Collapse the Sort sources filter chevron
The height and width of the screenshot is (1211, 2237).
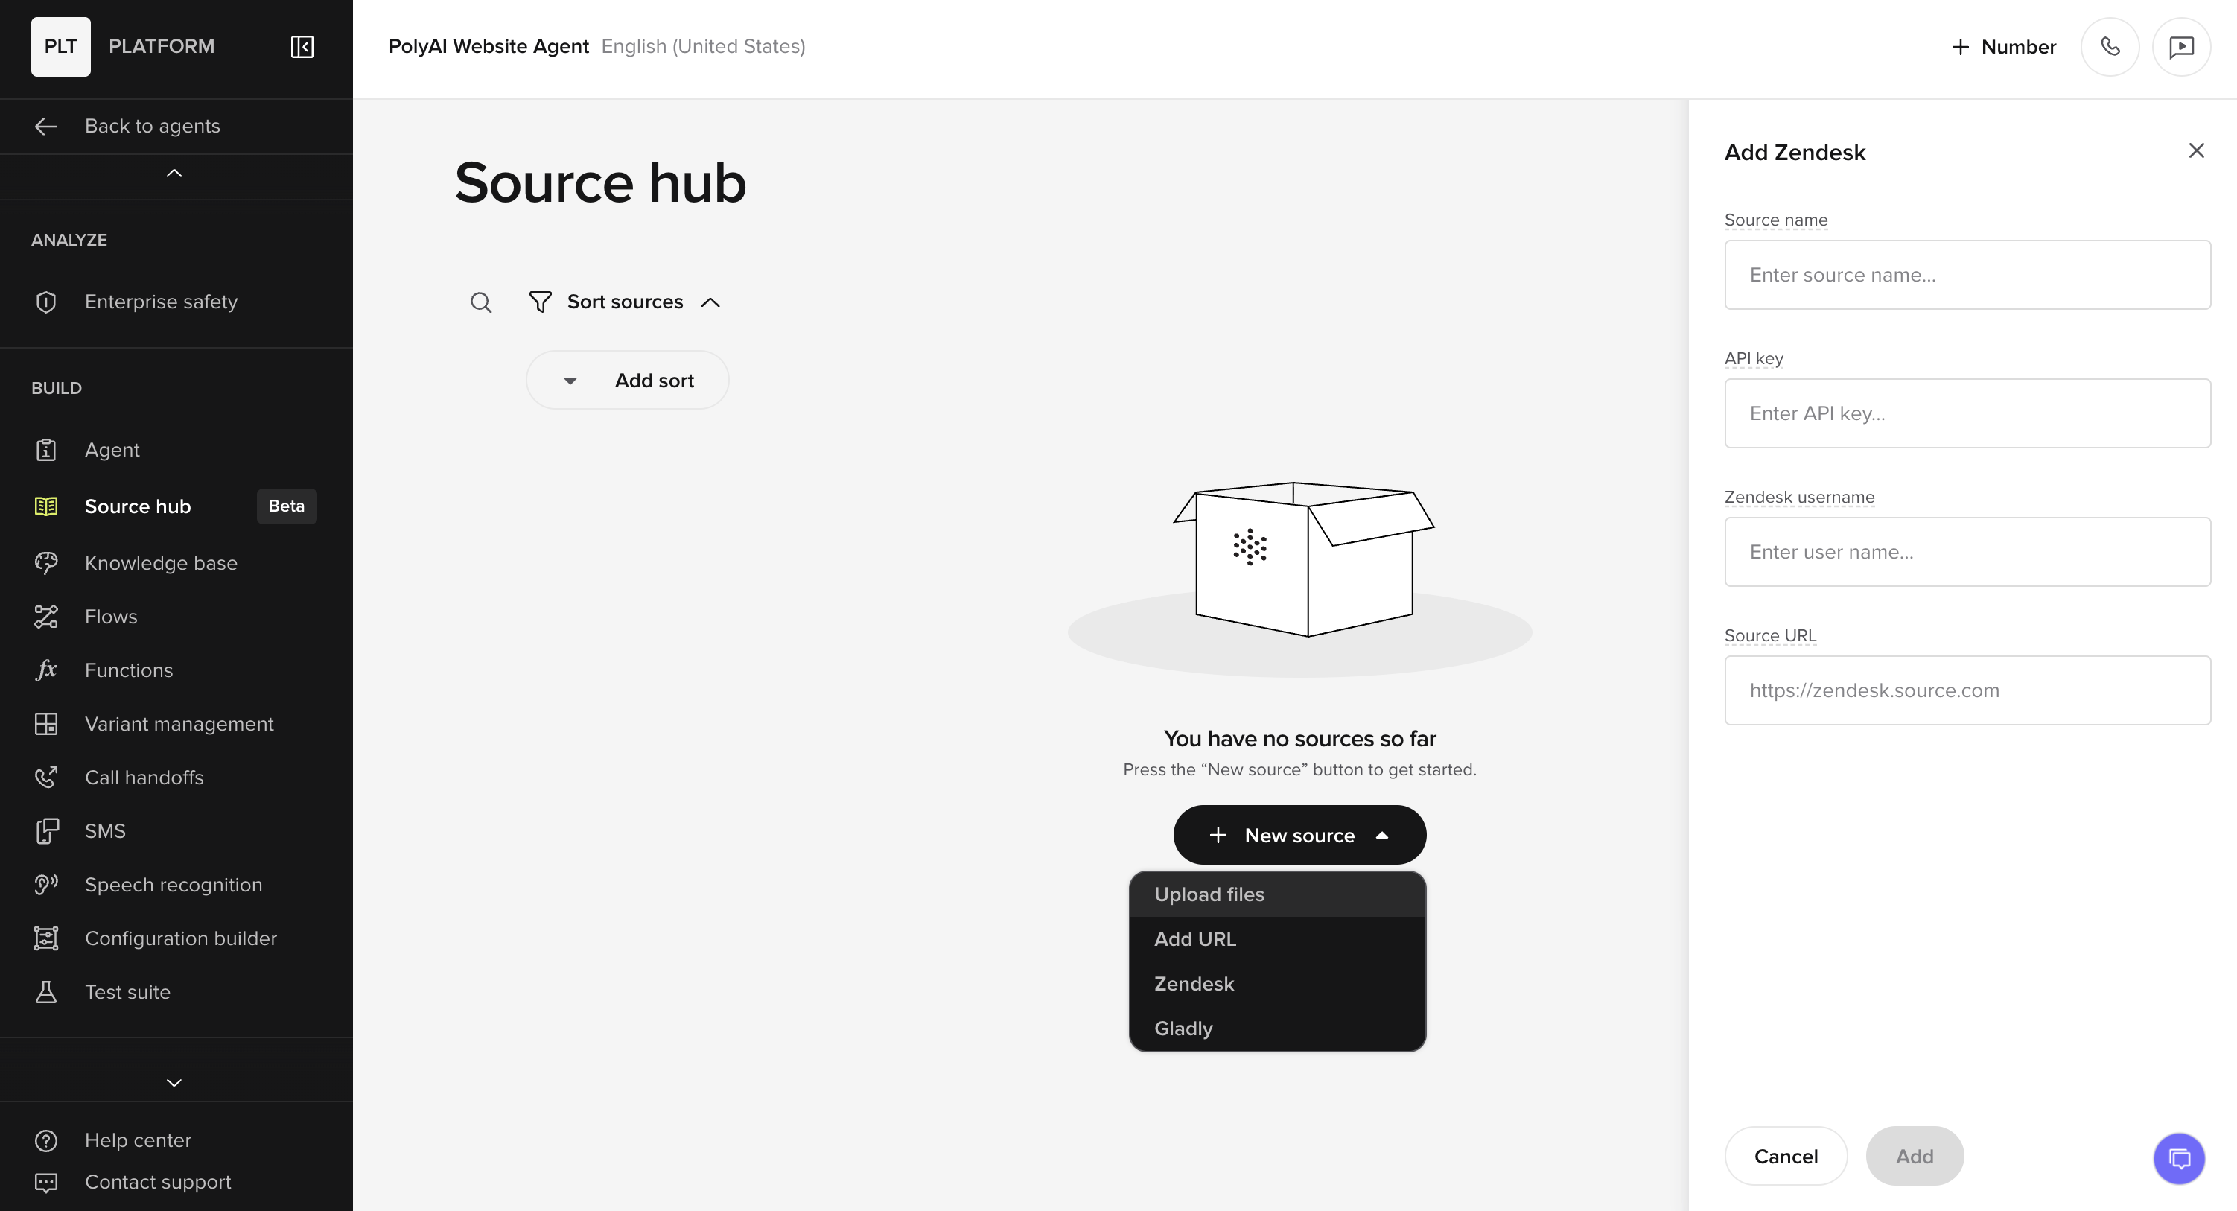tap(710, 302)
